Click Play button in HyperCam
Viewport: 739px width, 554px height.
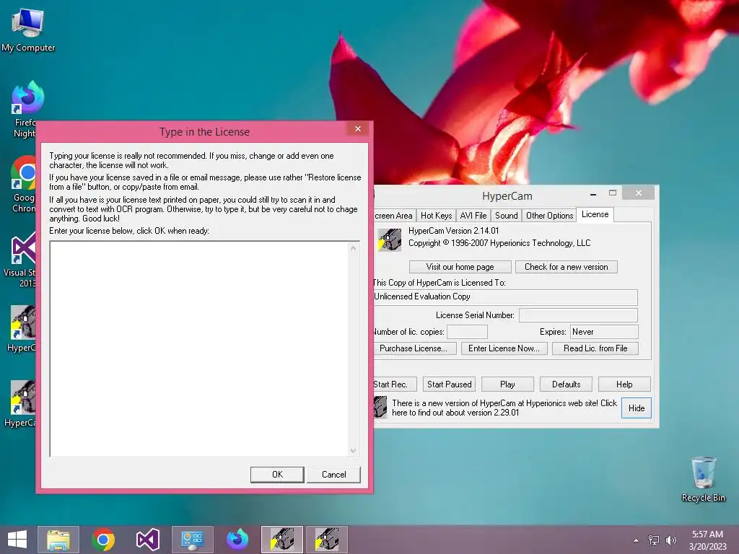(507, 384)
